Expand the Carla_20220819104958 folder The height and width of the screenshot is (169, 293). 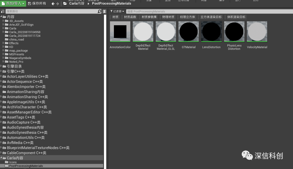pos(3,32)
